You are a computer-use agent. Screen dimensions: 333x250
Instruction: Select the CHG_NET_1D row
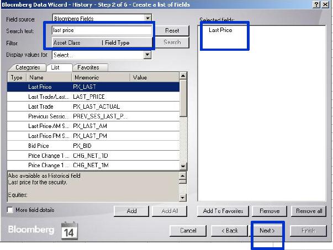(x=93, y=156)
